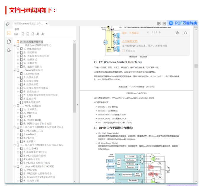Minimize the tip popup with the minus circle

[186, 33]
